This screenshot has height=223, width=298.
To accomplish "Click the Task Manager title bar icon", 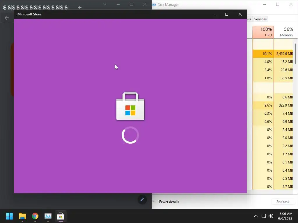I will tap(154, 4).
